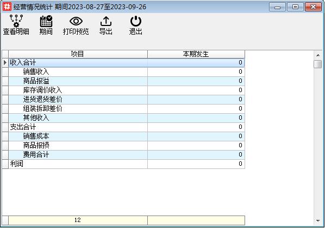
Task: Click the 期间 calendar icon
Action: click(46, 21)
